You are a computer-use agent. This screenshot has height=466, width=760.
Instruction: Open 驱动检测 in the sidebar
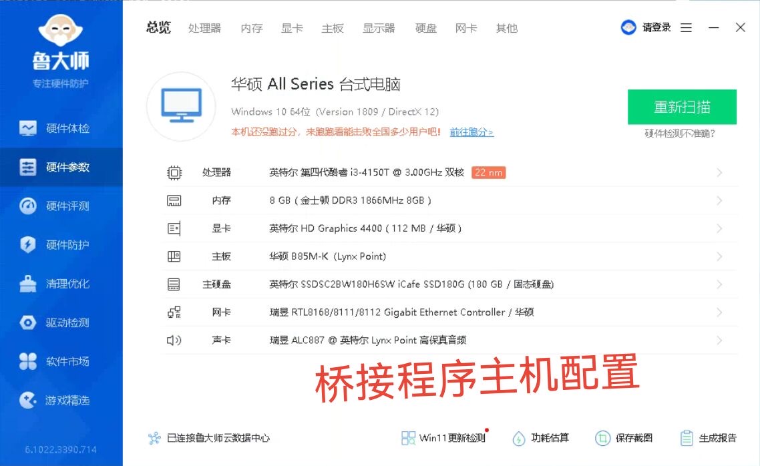pos(61,322)
